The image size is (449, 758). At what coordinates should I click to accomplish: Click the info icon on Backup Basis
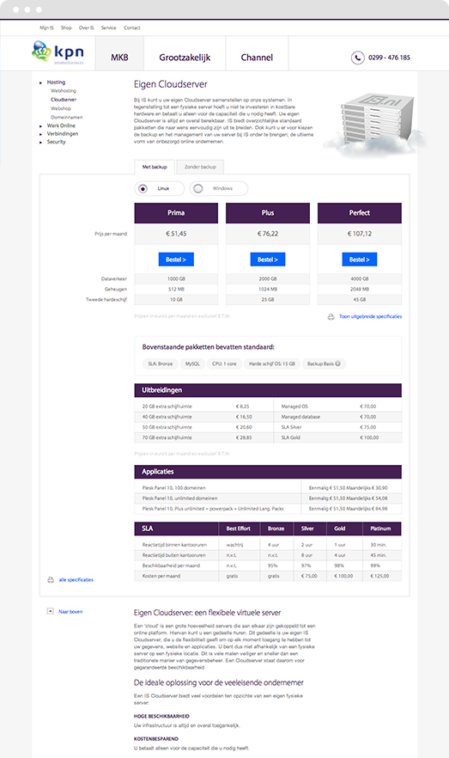(337, 364)
